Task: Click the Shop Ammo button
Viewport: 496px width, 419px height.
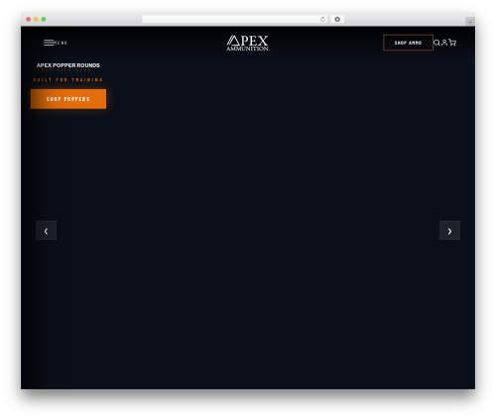Action: [x=408, y=43]
